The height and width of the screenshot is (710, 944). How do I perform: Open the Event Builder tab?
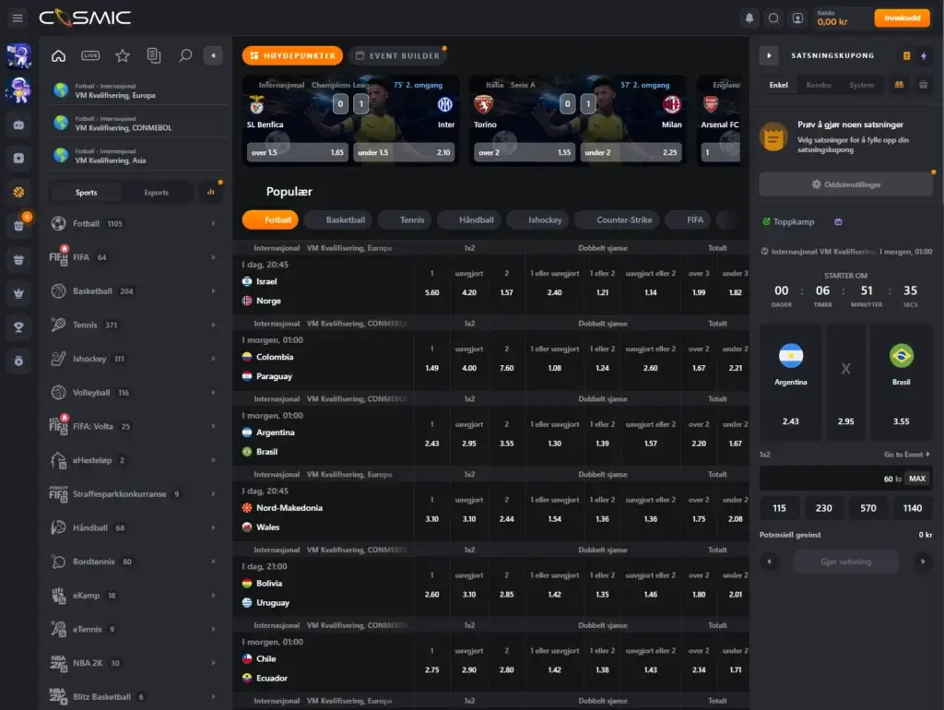click(397, 55)
